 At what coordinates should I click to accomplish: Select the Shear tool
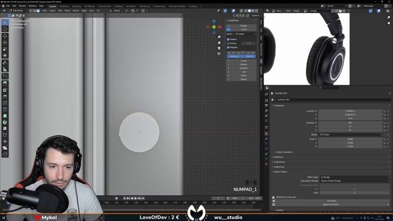[5, 148]
